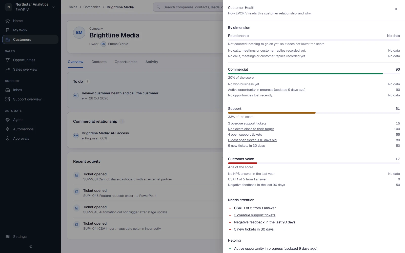Screen dimensions: 405x253
Task: Open Settings sliders icon
Action: [8, 237]
